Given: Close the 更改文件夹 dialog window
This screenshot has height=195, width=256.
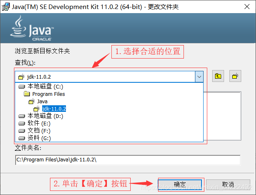Looking at the screenshot, I should coord(247,7).
